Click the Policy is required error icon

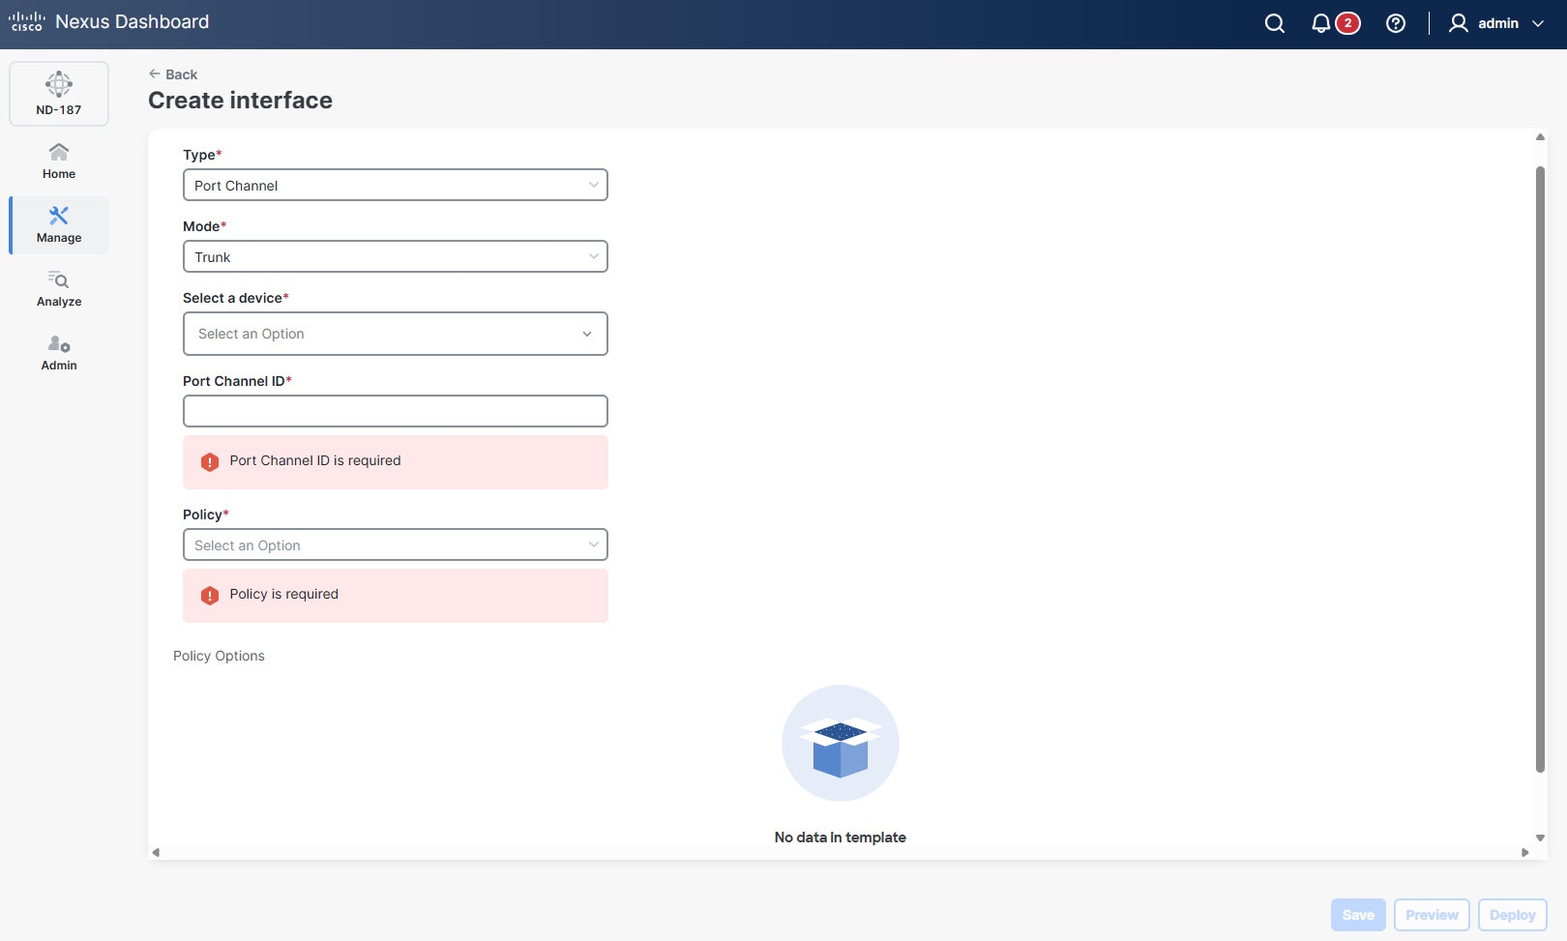pos(210,596)
